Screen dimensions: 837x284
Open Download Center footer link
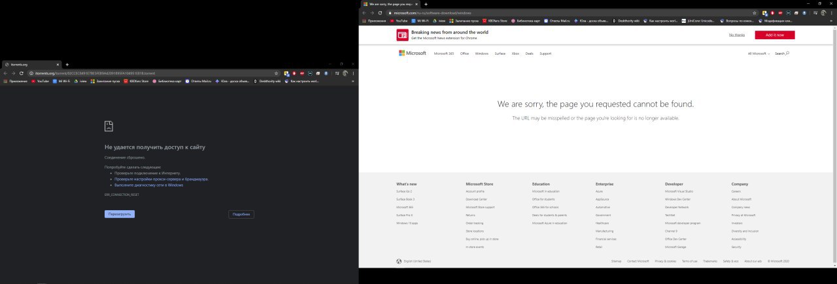pos(477,199)
